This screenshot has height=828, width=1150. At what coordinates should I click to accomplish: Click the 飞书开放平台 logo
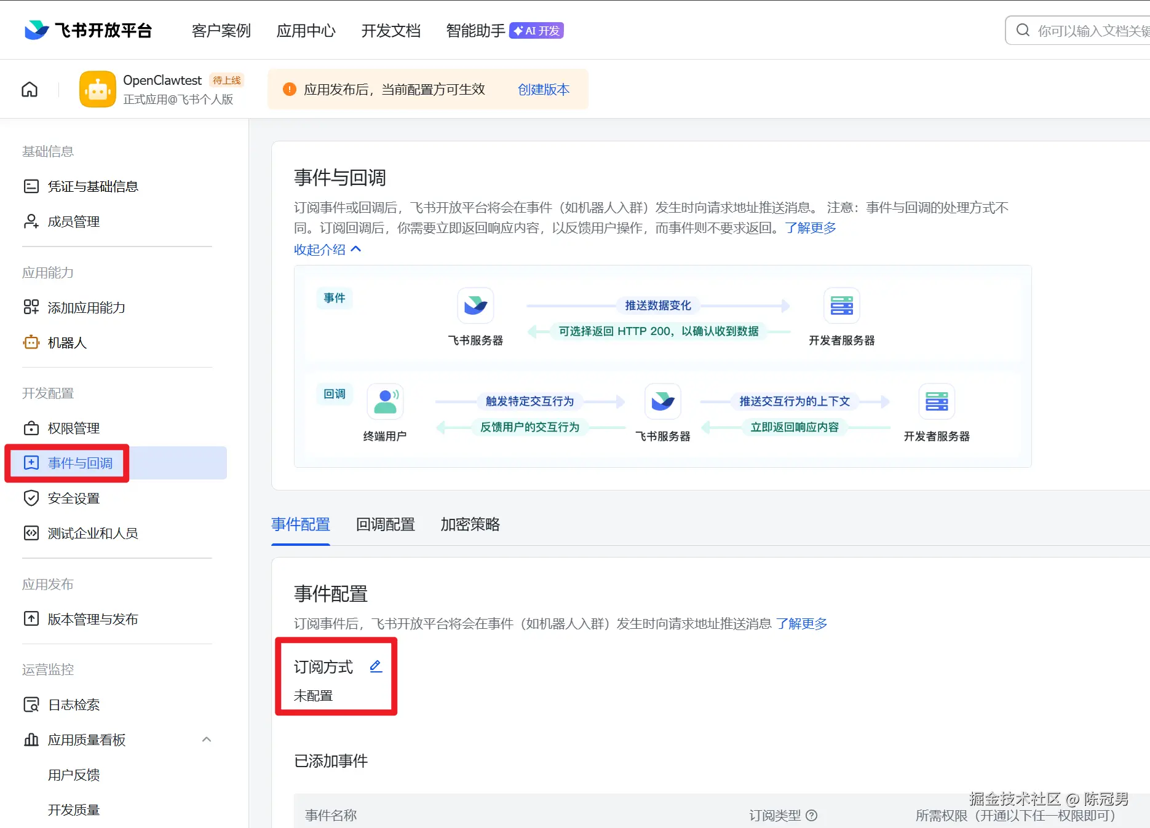(88, 30)
